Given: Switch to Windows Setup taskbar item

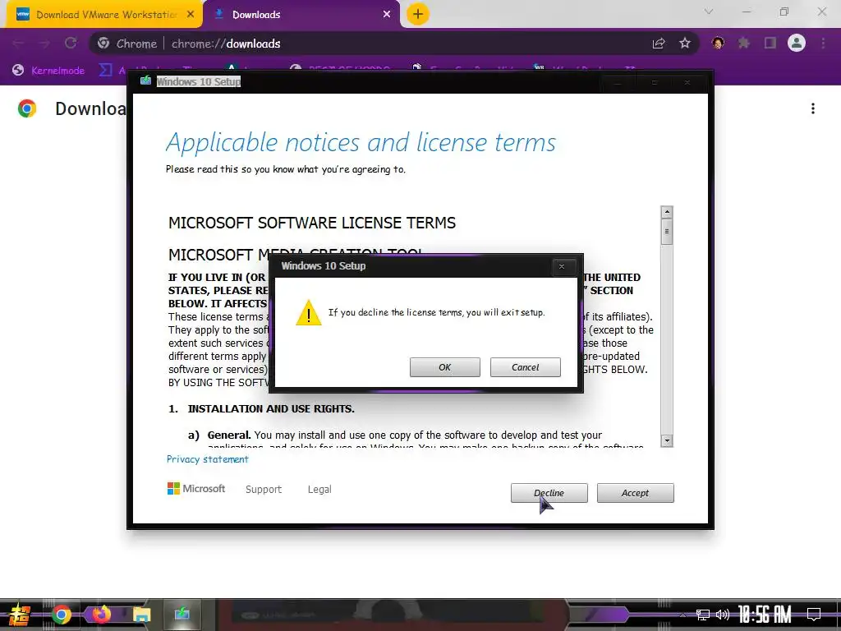Looking at the screenshot, I should 182,614.
